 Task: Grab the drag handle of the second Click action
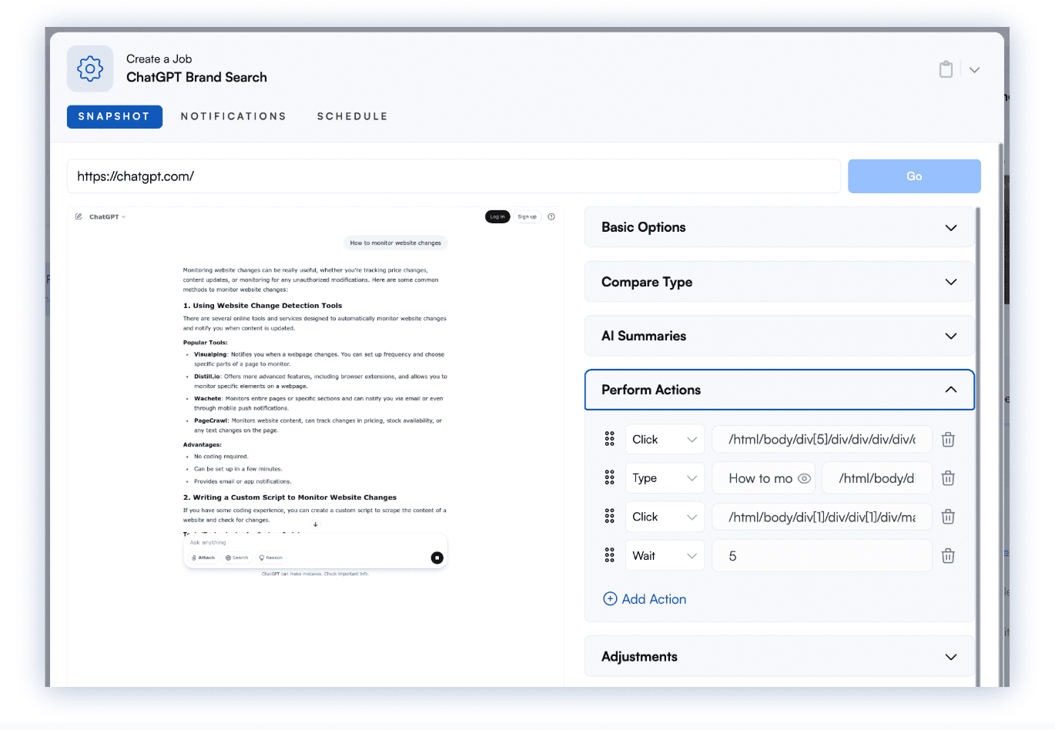tap(609, 517)
